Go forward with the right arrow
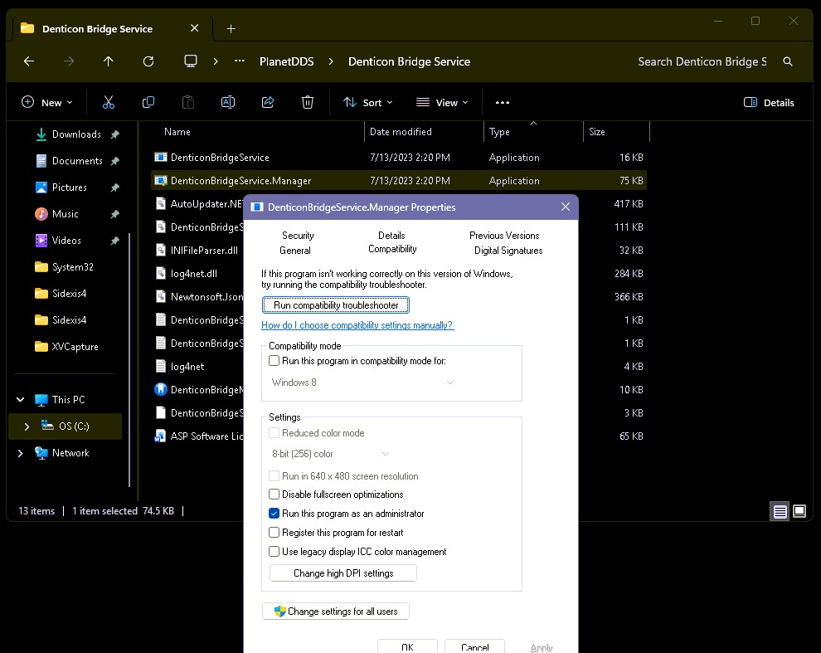The width and height of the screenshot is (821, 653). (69, 61)
